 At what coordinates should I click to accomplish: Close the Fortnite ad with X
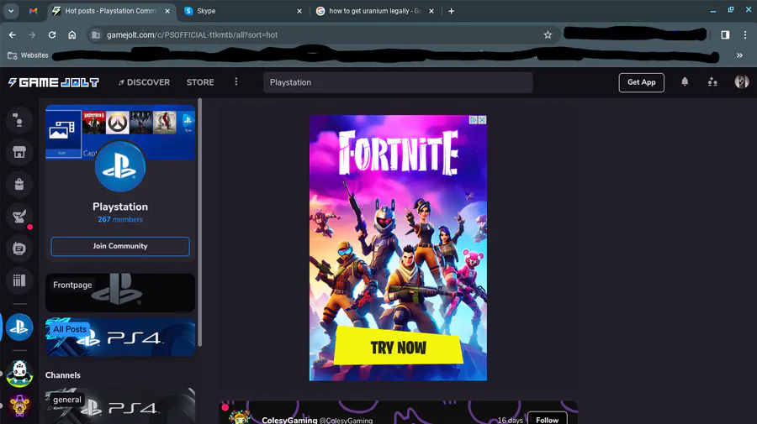pyautogui.click(x=482, y=119)
